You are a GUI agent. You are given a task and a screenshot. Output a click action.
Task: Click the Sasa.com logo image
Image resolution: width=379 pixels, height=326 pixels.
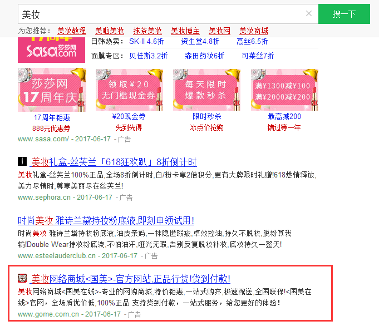click(x=51, y=49)
